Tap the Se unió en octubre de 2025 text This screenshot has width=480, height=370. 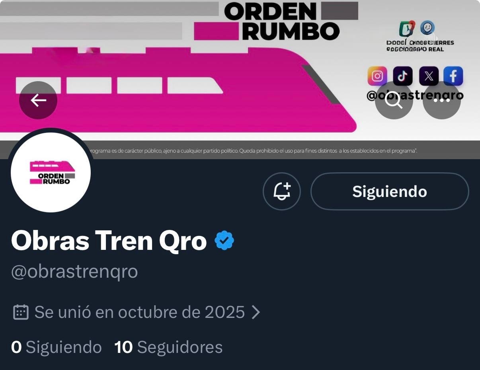click(x=139, y=312)
